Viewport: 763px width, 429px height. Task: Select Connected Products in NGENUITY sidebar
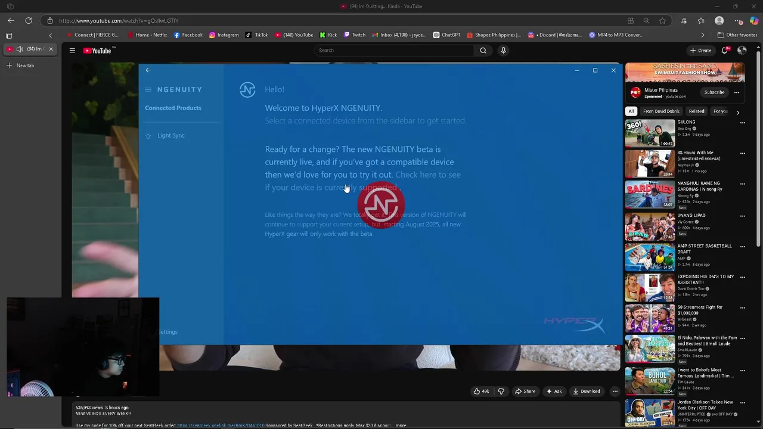(173, 108)
